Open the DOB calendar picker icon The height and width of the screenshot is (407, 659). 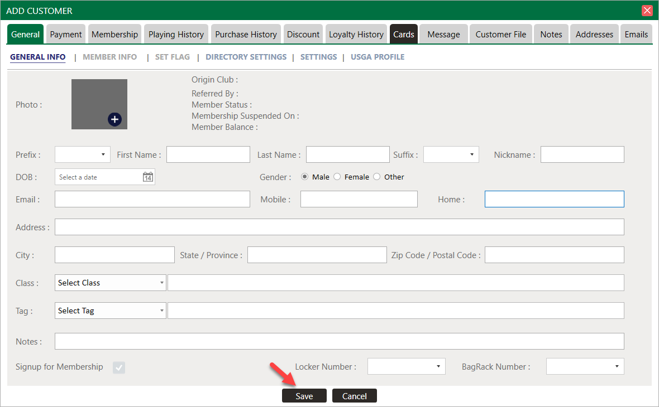click(148, 177)
